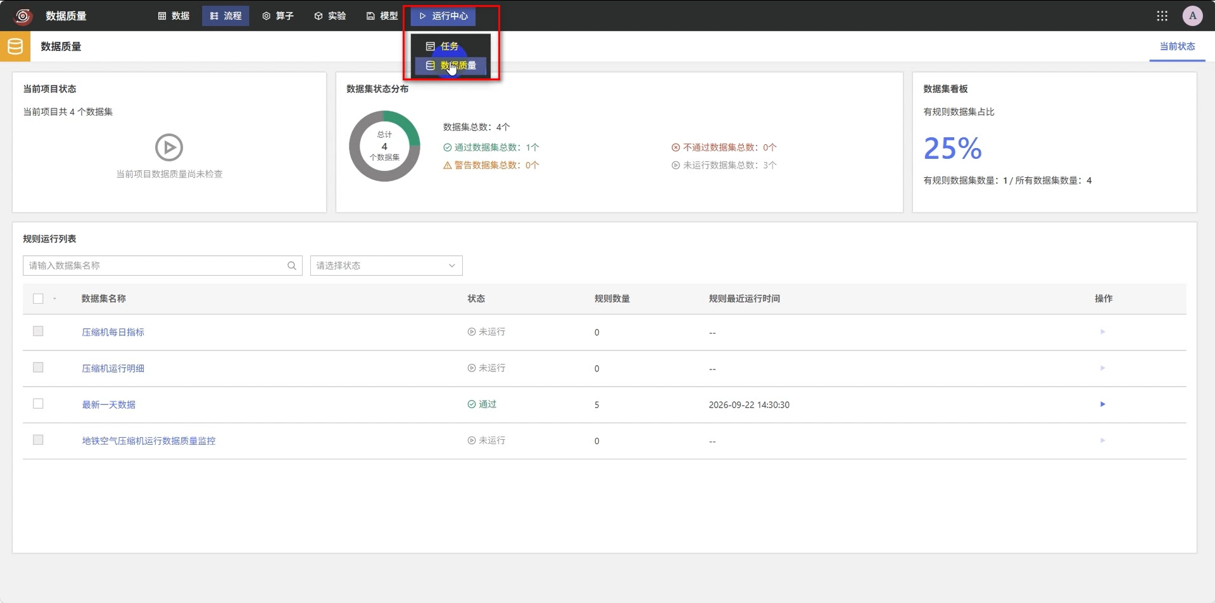Click the 规则数量 column header

tap(612, 299)
